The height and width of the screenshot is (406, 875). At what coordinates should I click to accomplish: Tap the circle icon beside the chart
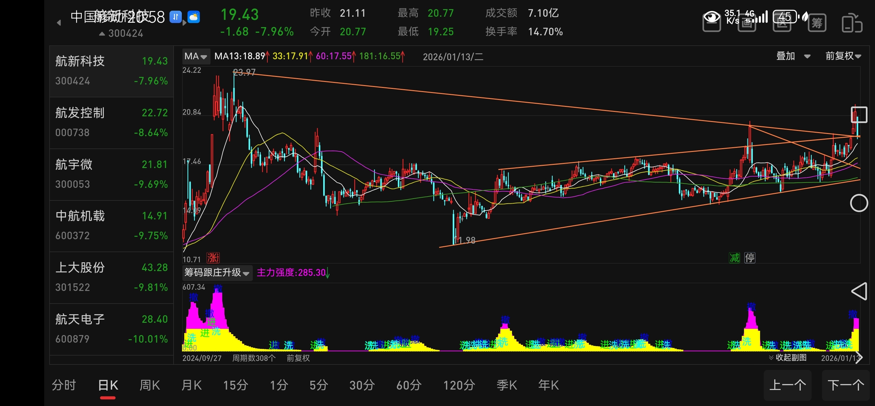[859, 203]
